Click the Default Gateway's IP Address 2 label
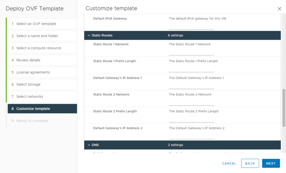Viewport: 286px width, 173px height. [x=118, y=128]
